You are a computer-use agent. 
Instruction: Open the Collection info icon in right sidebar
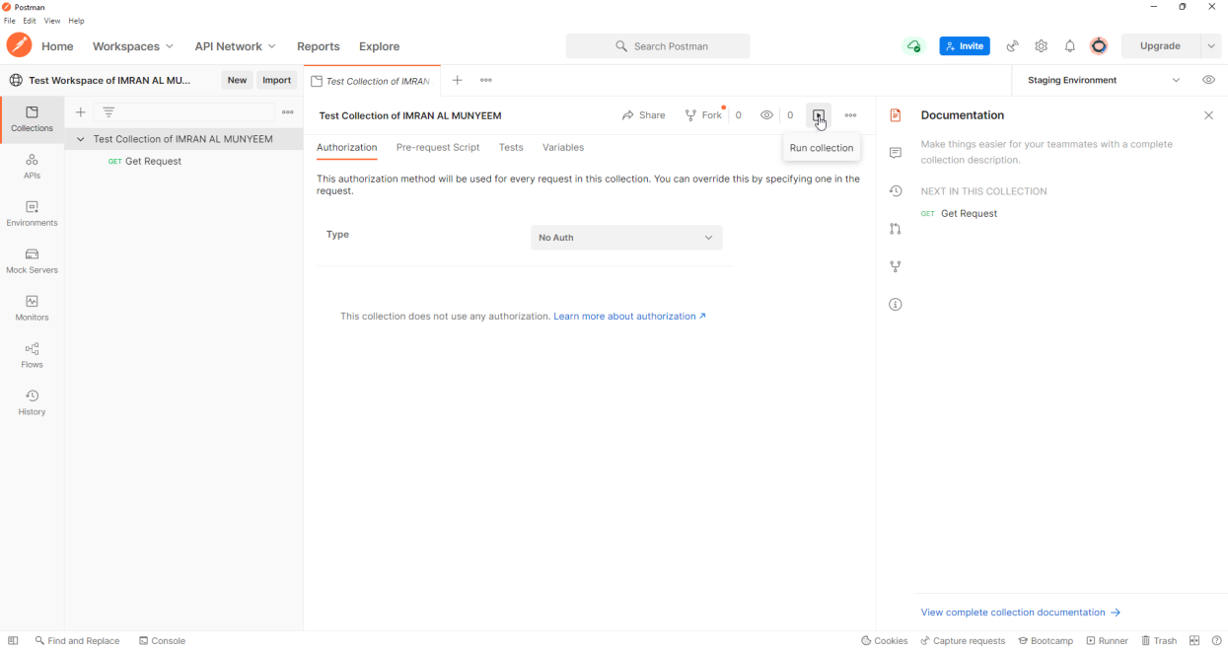[x=896, y=305]
